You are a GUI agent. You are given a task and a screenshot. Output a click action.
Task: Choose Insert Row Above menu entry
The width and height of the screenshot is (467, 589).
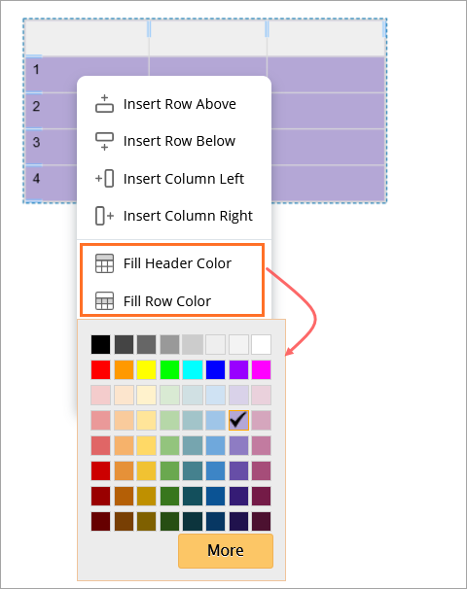pyautogui.click(x=174, y=104)
